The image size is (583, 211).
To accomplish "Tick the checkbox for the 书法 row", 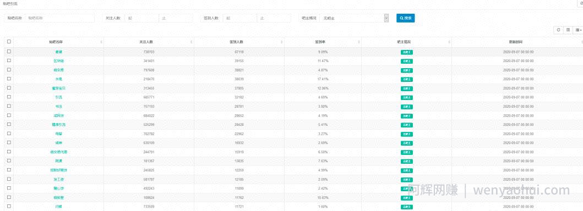I will tap(9, 106).
